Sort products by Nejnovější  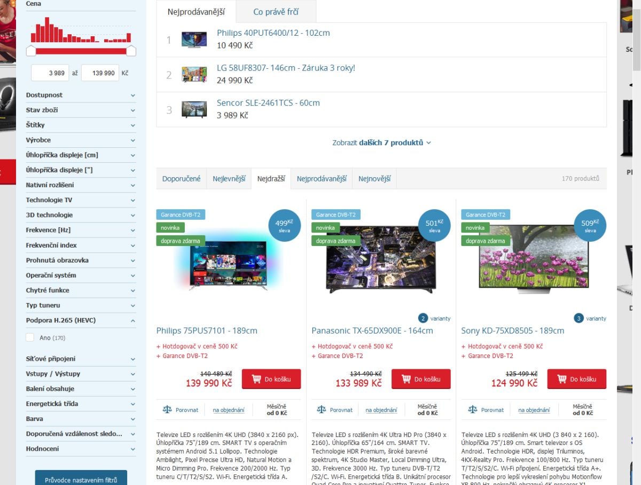(x=374, y=179)
